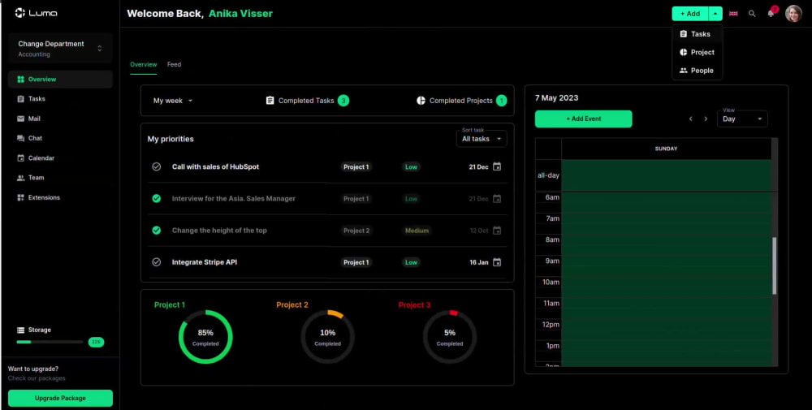Image resolution: width=812 pixels, height=410 pixels.
Task: Click the Project 2 10% progress ring
Action: [x=328, y=337]
